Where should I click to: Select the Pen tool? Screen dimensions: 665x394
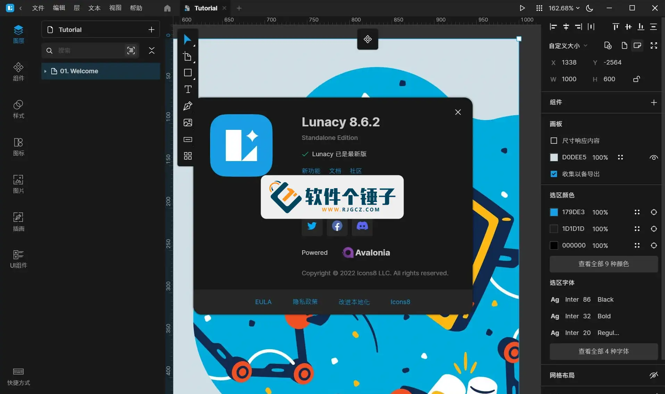[x=188, y=106]
